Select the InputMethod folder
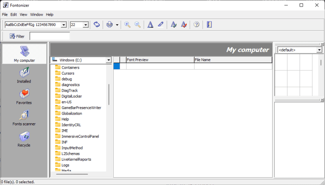The width and height of the screenshot is (325, 185). click(72, 148)
